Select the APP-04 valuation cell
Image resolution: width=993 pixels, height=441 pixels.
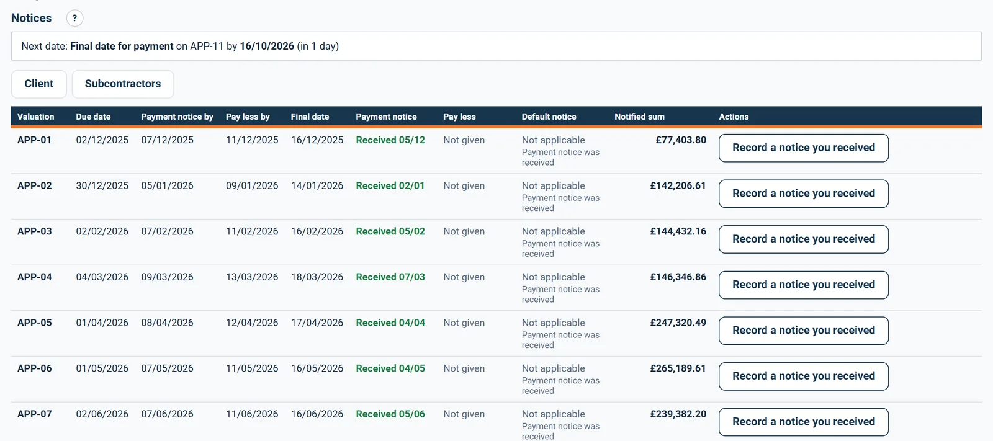(x=35, y=277)
